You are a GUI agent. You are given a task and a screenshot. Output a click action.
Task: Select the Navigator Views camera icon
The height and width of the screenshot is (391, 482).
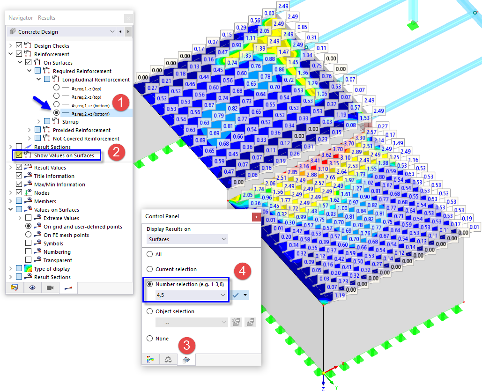(x=50, y=288)
